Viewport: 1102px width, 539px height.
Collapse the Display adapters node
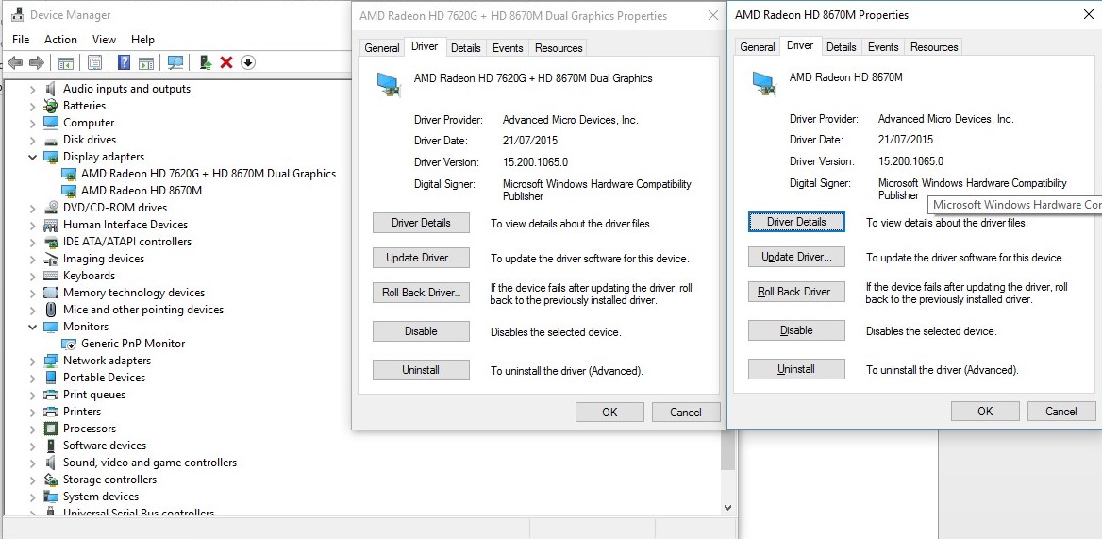tap(32, 157)
